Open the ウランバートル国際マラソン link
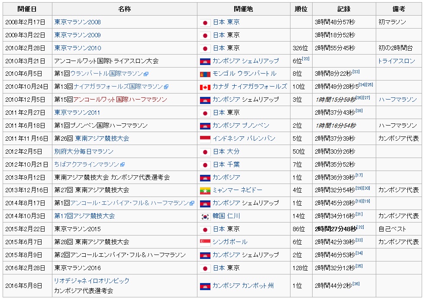Screen dimensions: 426x300 point(107,74)
